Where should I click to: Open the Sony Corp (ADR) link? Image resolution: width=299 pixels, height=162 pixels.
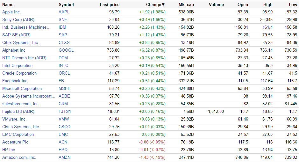click(18, 19)
